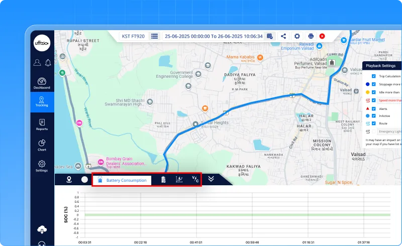The image size is (402, 246).
Task: Click the cloud download icon in sidebar
Action: click(42, 230)
